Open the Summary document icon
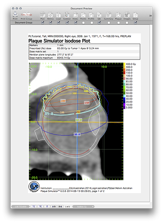 tap(108, 15)
